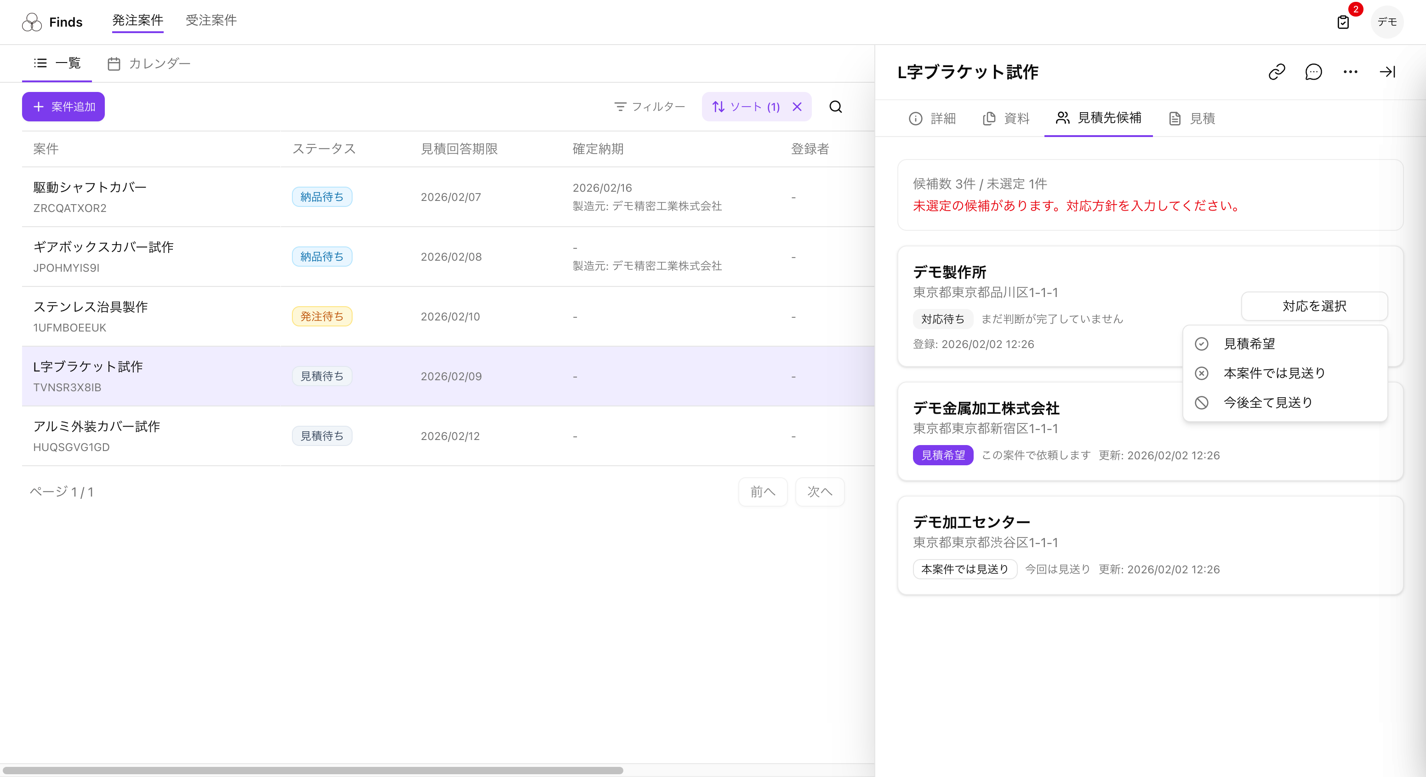Select 今後全て見送り option
This screenshot has width=1426, height=777.
pyautogui.click(x=1268, y=403)
